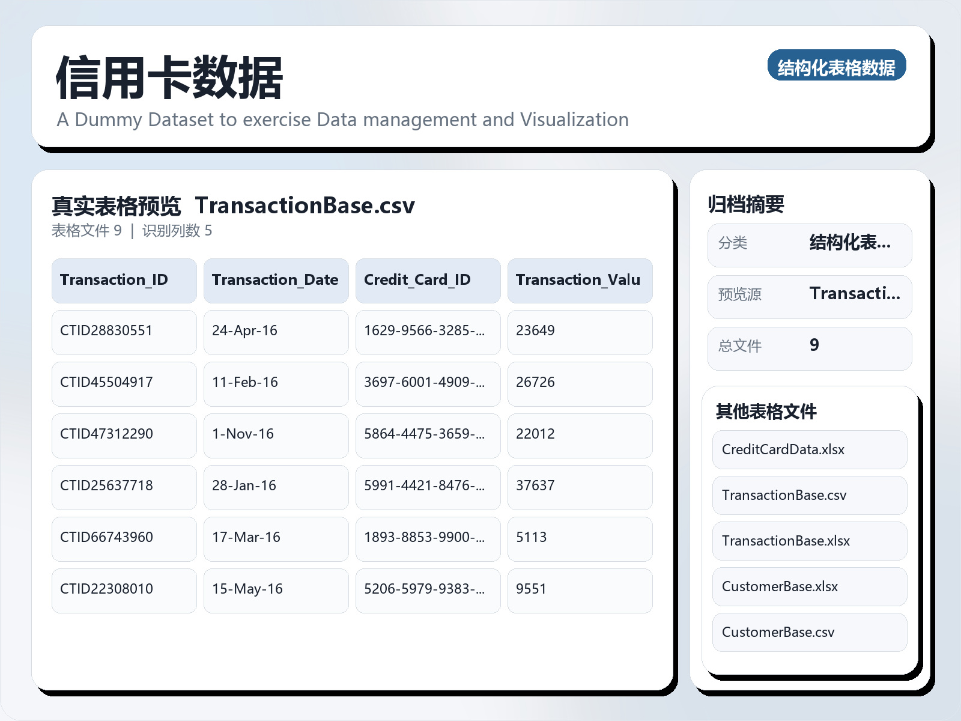Click the 17-Mar-16 date cell
The height and width of the screenshot is (721, 961).
(x=276, y=538)
